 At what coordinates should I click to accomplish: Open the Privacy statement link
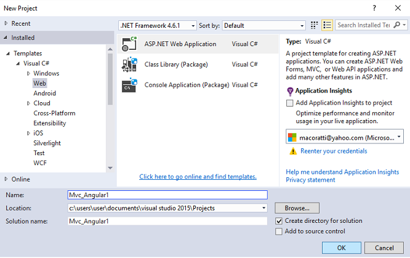tap(310, 180)
